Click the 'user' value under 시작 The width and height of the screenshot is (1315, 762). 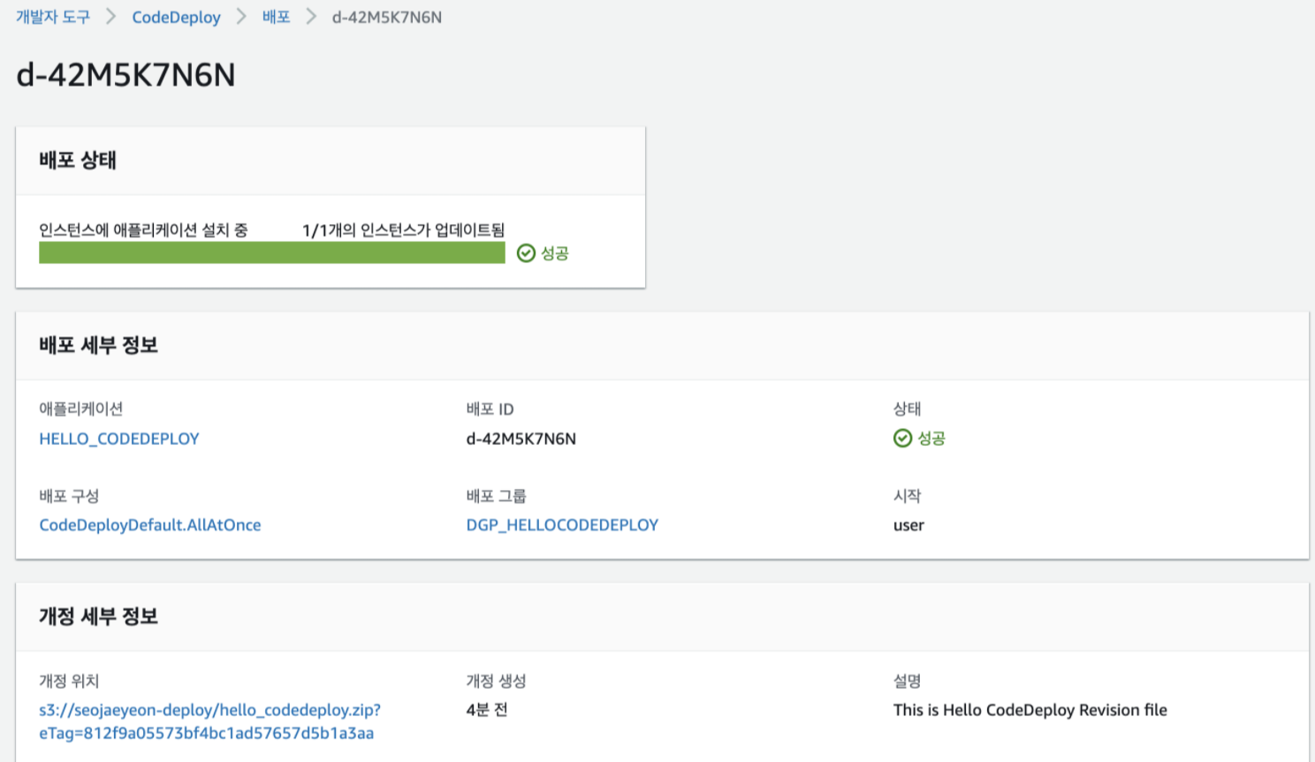[908, 525]
